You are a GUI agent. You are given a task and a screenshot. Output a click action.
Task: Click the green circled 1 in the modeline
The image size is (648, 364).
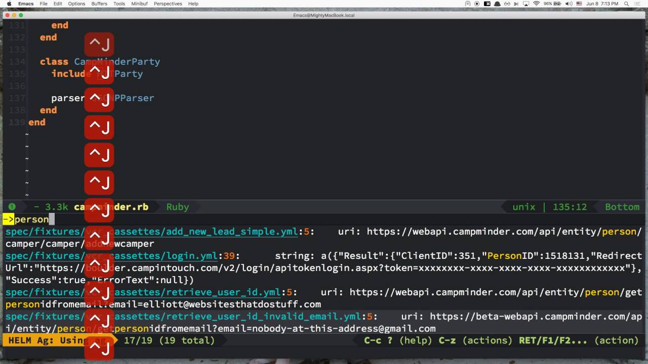coord(12,207)
